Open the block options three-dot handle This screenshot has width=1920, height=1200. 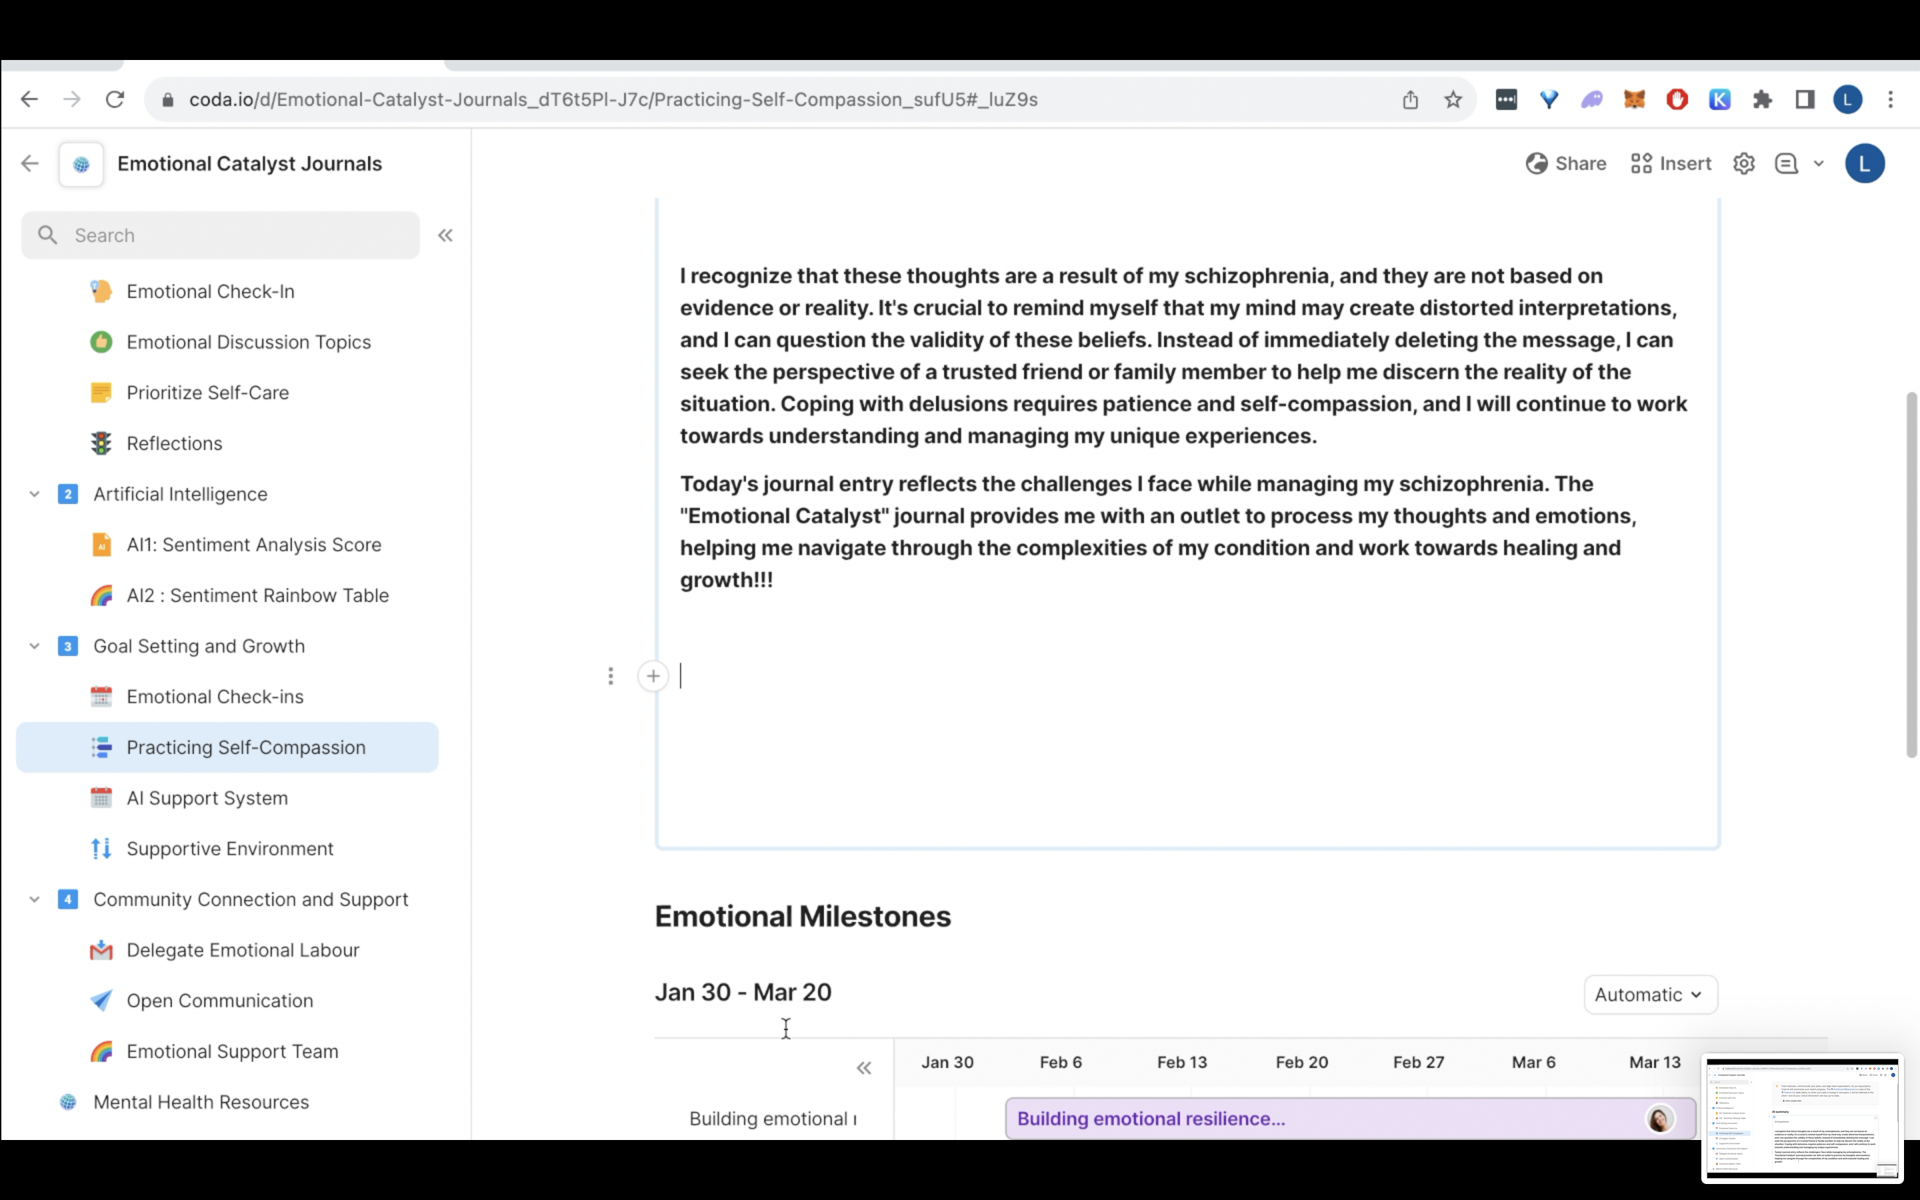610,676
